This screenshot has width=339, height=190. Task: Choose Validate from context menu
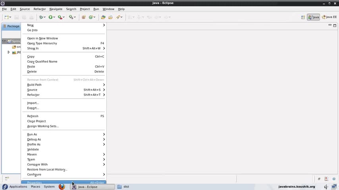point(64,149)
